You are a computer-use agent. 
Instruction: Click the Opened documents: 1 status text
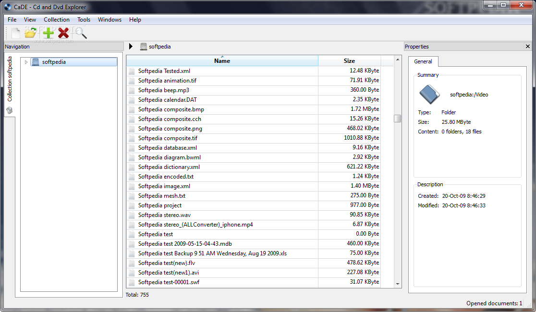pyautogui.click(x=494, y=303)
